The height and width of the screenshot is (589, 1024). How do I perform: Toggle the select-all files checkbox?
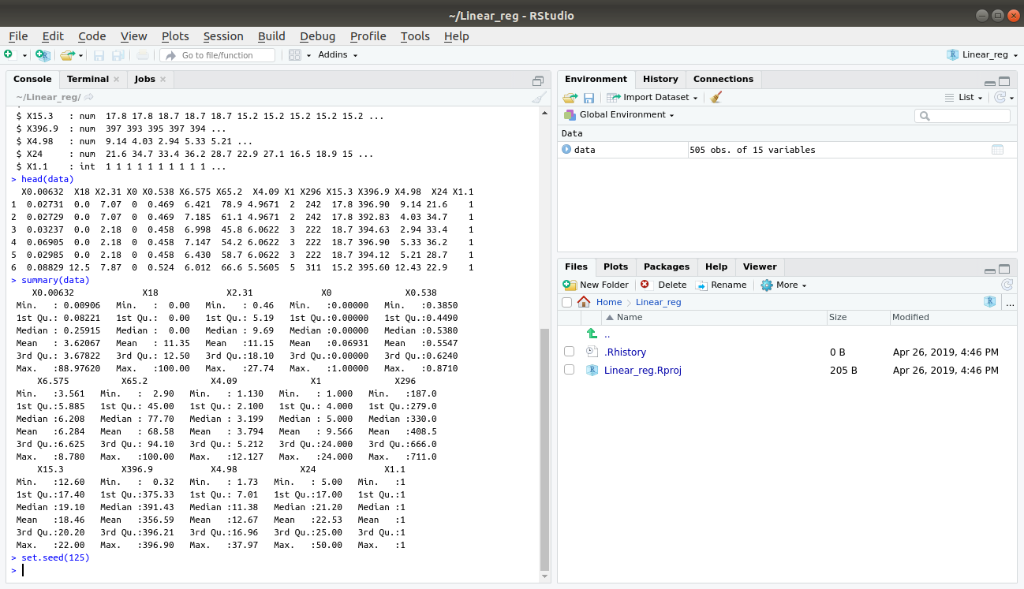click(x=566, y=302)
